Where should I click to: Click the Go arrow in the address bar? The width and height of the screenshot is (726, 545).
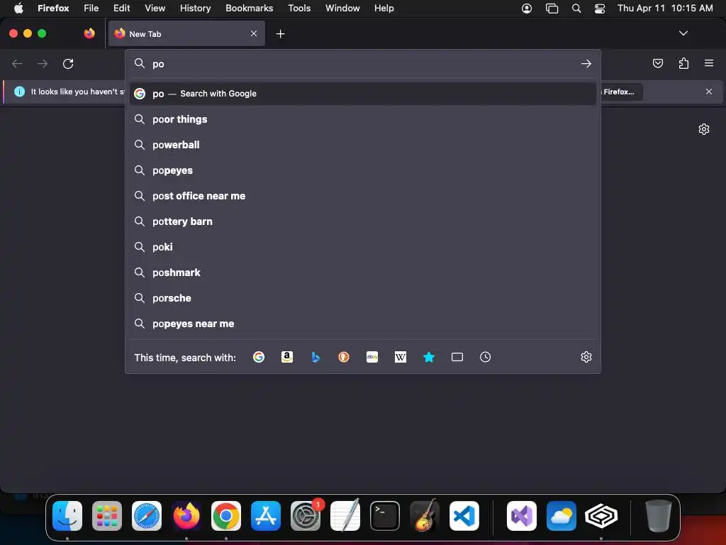pyautogui.click(x=586, y=63)
